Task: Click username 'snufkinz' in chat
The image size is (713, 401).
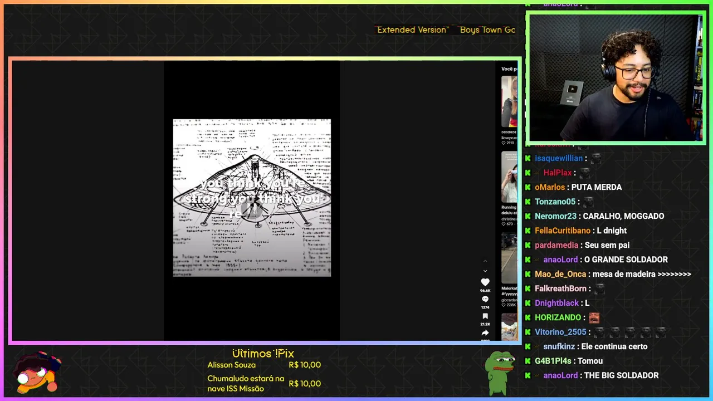Action: click(559, 346)
